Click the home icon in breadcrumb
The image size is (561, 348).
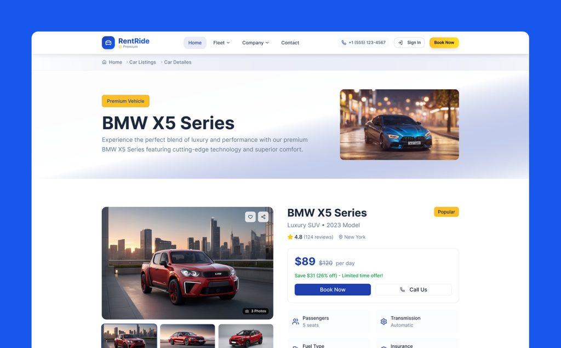[104, 62]
